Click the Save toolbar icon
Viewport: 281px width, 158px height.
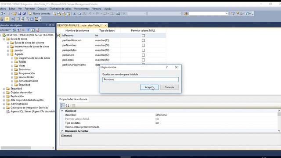(19, 14)
